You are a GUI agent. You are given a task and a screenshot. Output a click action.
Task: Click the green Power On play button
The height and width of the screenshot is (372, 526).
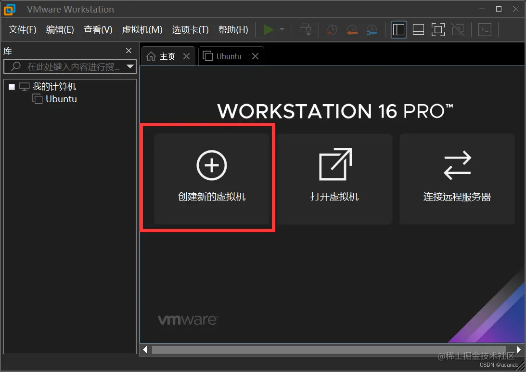pyautogui.click(x=268, y=29)
